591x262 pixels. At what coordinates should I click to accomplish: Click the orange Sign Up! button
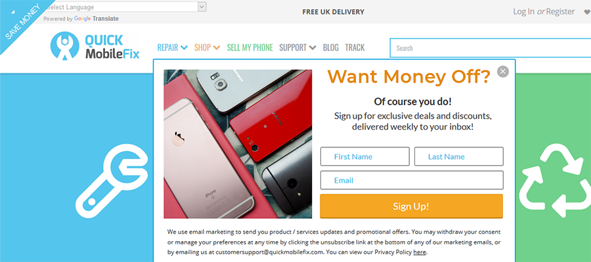pos(412,206)
